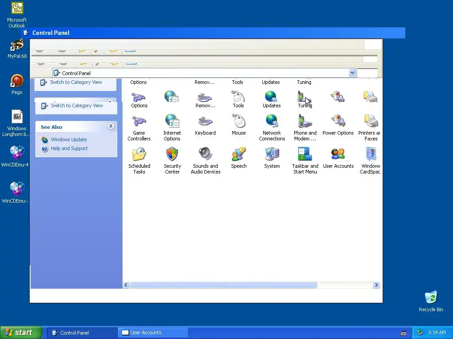The image size is (453, 339).
Task: Open the Help and Support link
Action: [x=69, y=148]
